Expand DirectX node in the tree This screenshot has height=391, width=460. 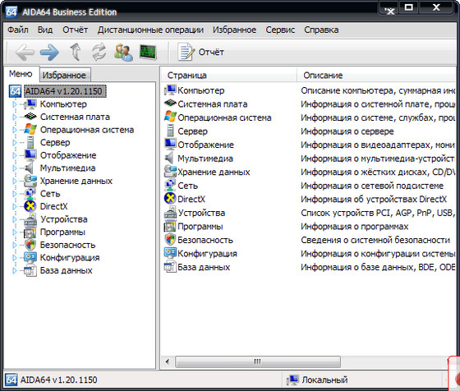point(15,206)
